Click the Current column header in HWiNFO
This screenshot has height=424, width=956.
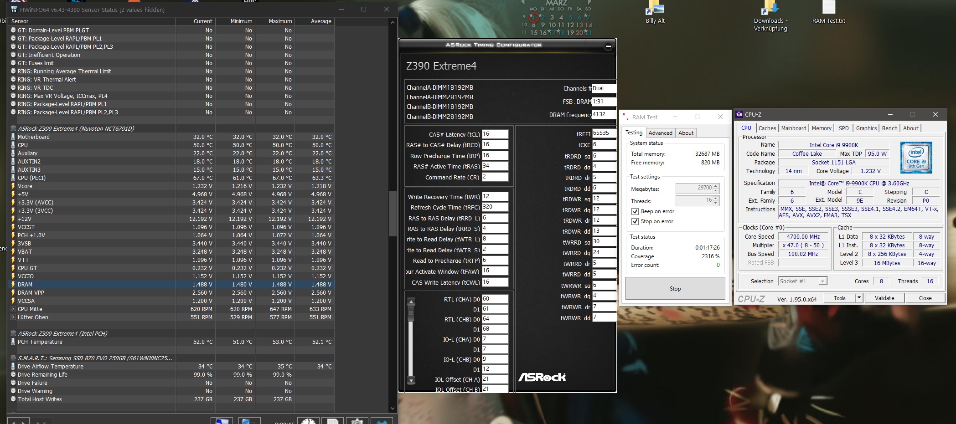pyautogui.click(x=196, y=21)
